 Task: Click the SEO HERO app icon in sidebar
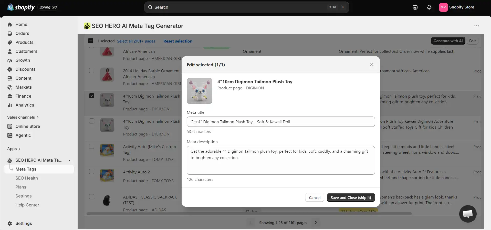(10, 160)
